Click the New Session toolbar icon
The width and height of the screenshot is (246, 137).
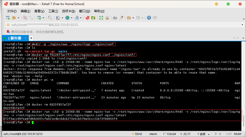click(x=8, y=18)
